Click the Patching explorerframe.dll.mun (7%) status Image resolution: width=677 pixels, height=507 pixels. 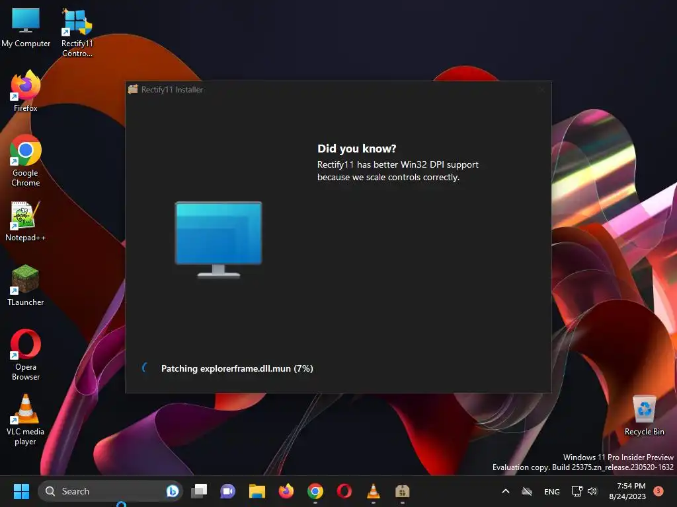point(237,368)
